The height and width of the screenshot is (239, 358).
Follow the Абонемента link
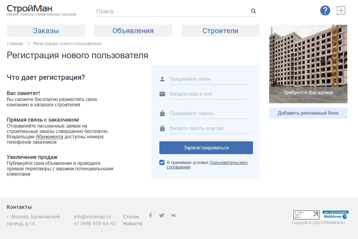[49, 137]
